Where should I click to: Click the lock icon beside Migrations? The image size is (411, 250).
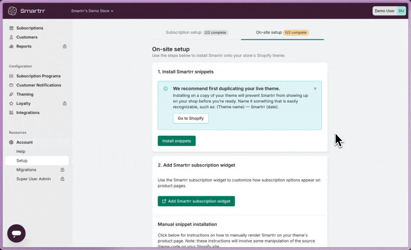62,170
